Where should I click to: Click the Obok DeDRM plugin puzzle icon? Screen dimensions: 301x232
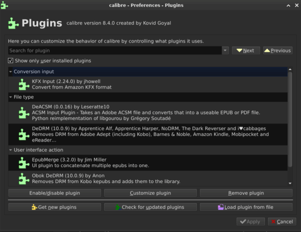pos(24,178)
